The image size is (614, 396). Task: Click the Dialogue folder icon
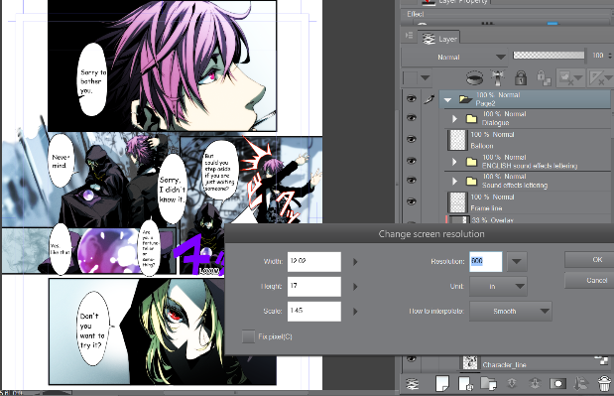click(x=471, y=118)
